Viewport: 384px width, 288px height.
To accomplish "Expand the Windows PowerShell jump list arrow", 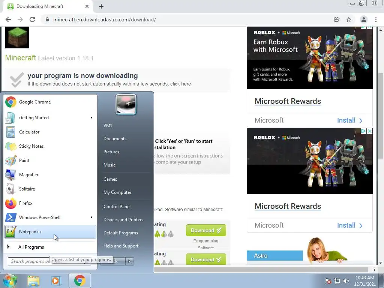I will pos(91,217).
